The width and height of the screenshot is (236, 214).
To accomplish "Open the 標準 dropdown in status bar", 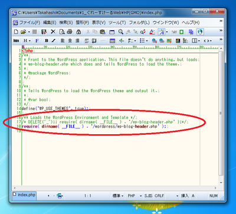I will point(118,196).
